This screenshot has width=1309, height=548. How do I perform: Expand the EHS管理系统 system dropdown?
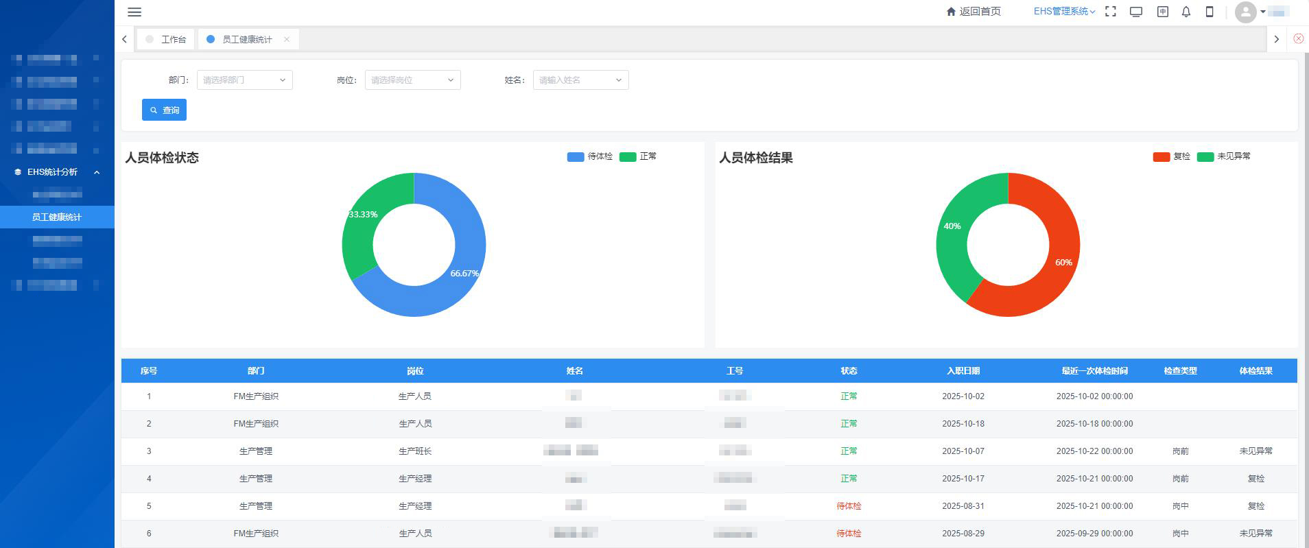tap(1064, 12)
